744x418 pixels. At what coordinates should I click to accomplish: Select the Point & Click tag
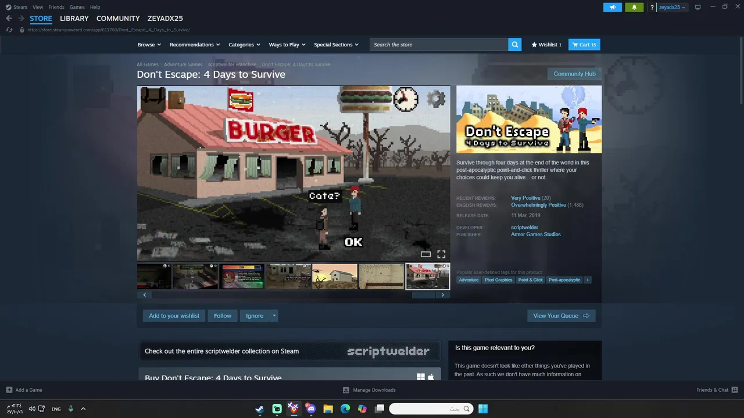pyautogui.click(x=531, y=280)
